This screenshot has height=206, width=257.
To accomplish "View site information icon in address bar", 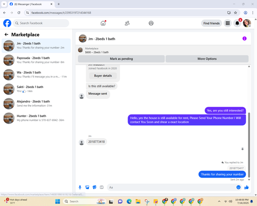I will click(27, 13).
